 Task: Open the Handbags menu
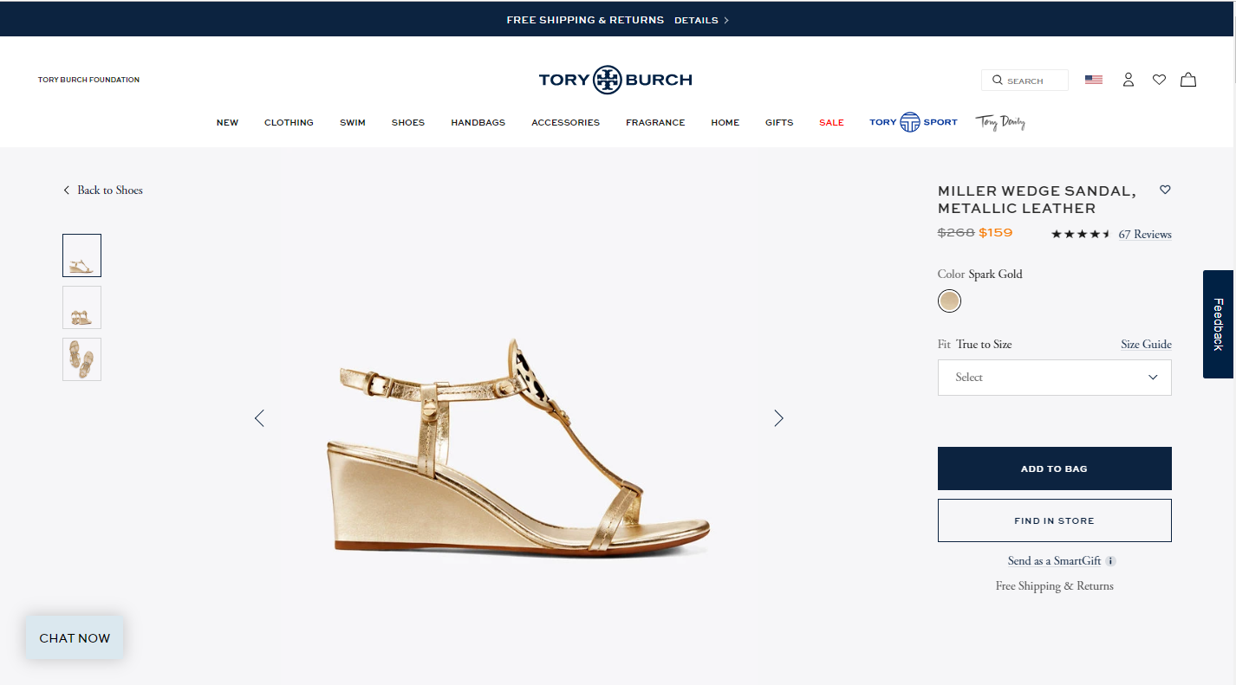click(x=478, y=123)
